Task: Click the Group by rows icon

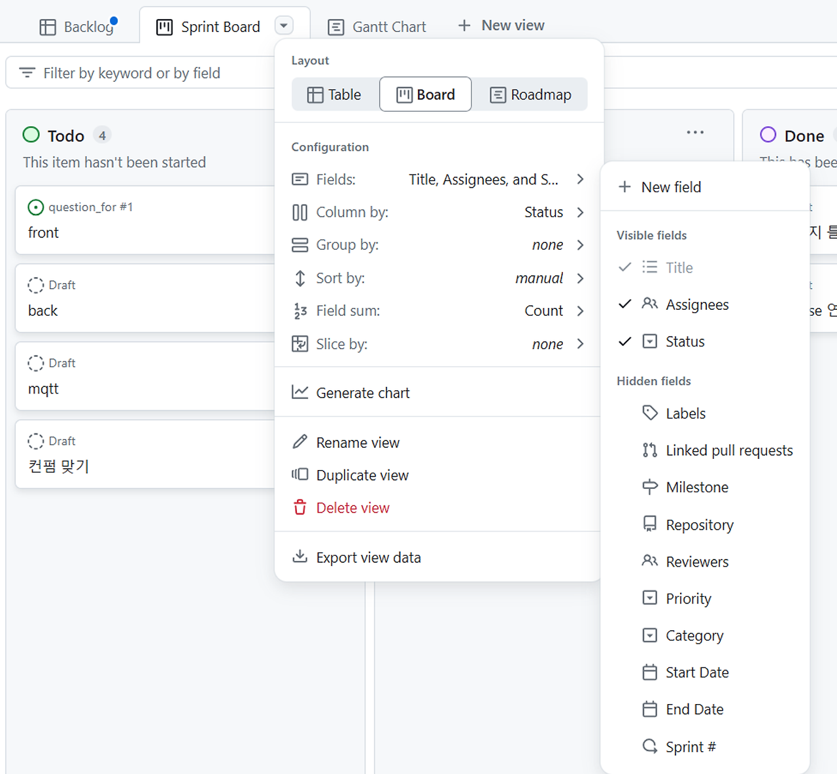Action: click(x=300, y=245)
